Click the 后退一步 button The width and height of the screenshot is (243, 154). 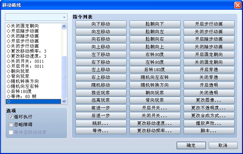[x=101, y=115]
